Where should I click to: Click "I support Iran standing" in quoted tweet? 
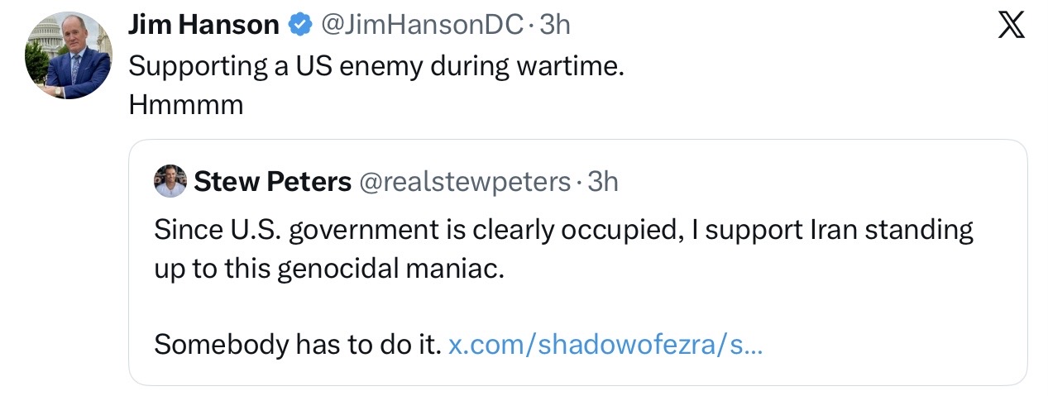coord(830,229)
